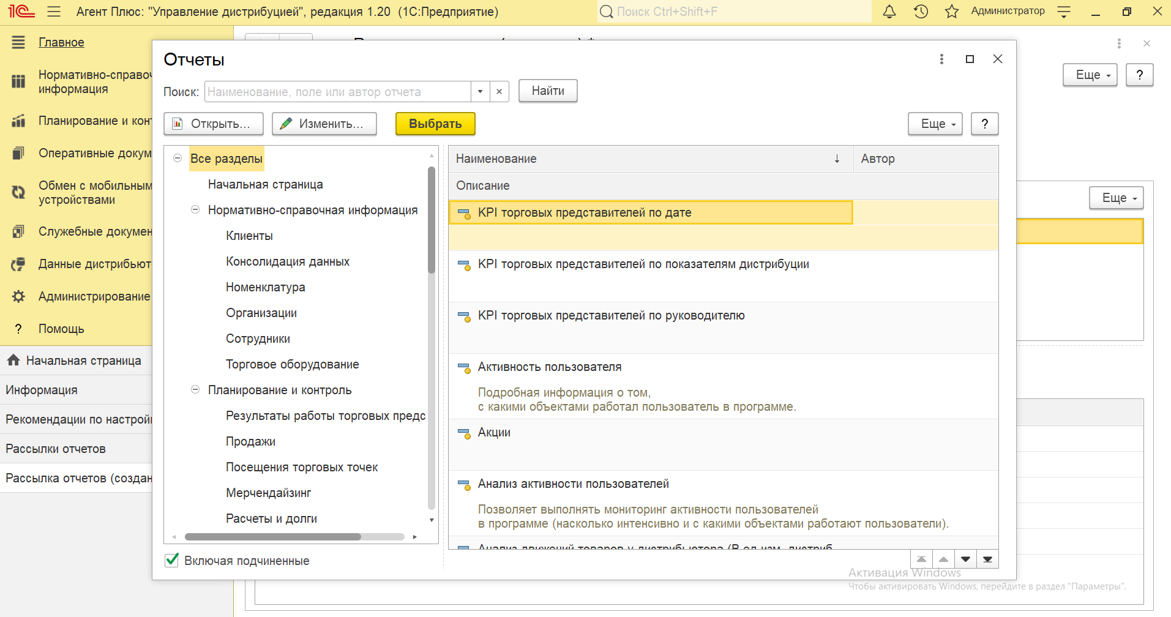Click the Служебные документы sidebar icon

[18, 231]
